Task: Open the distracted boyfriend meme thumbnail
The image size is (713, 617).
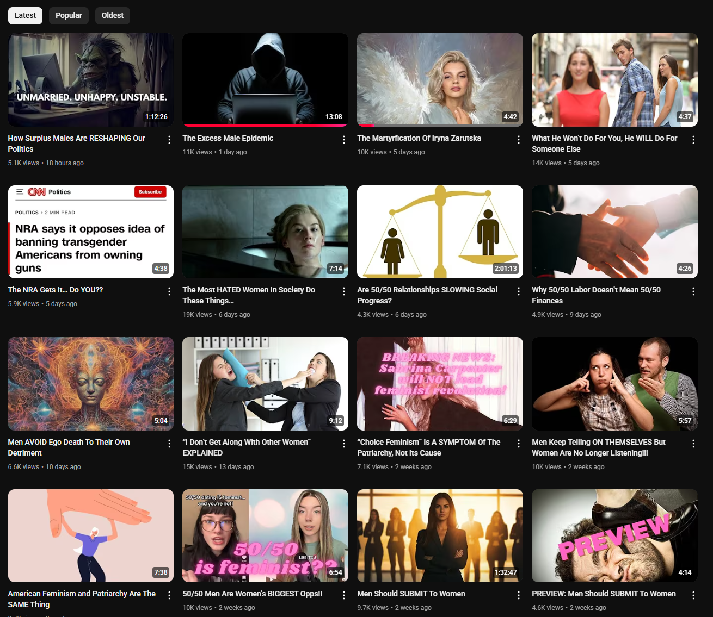Action: point(614,80)
